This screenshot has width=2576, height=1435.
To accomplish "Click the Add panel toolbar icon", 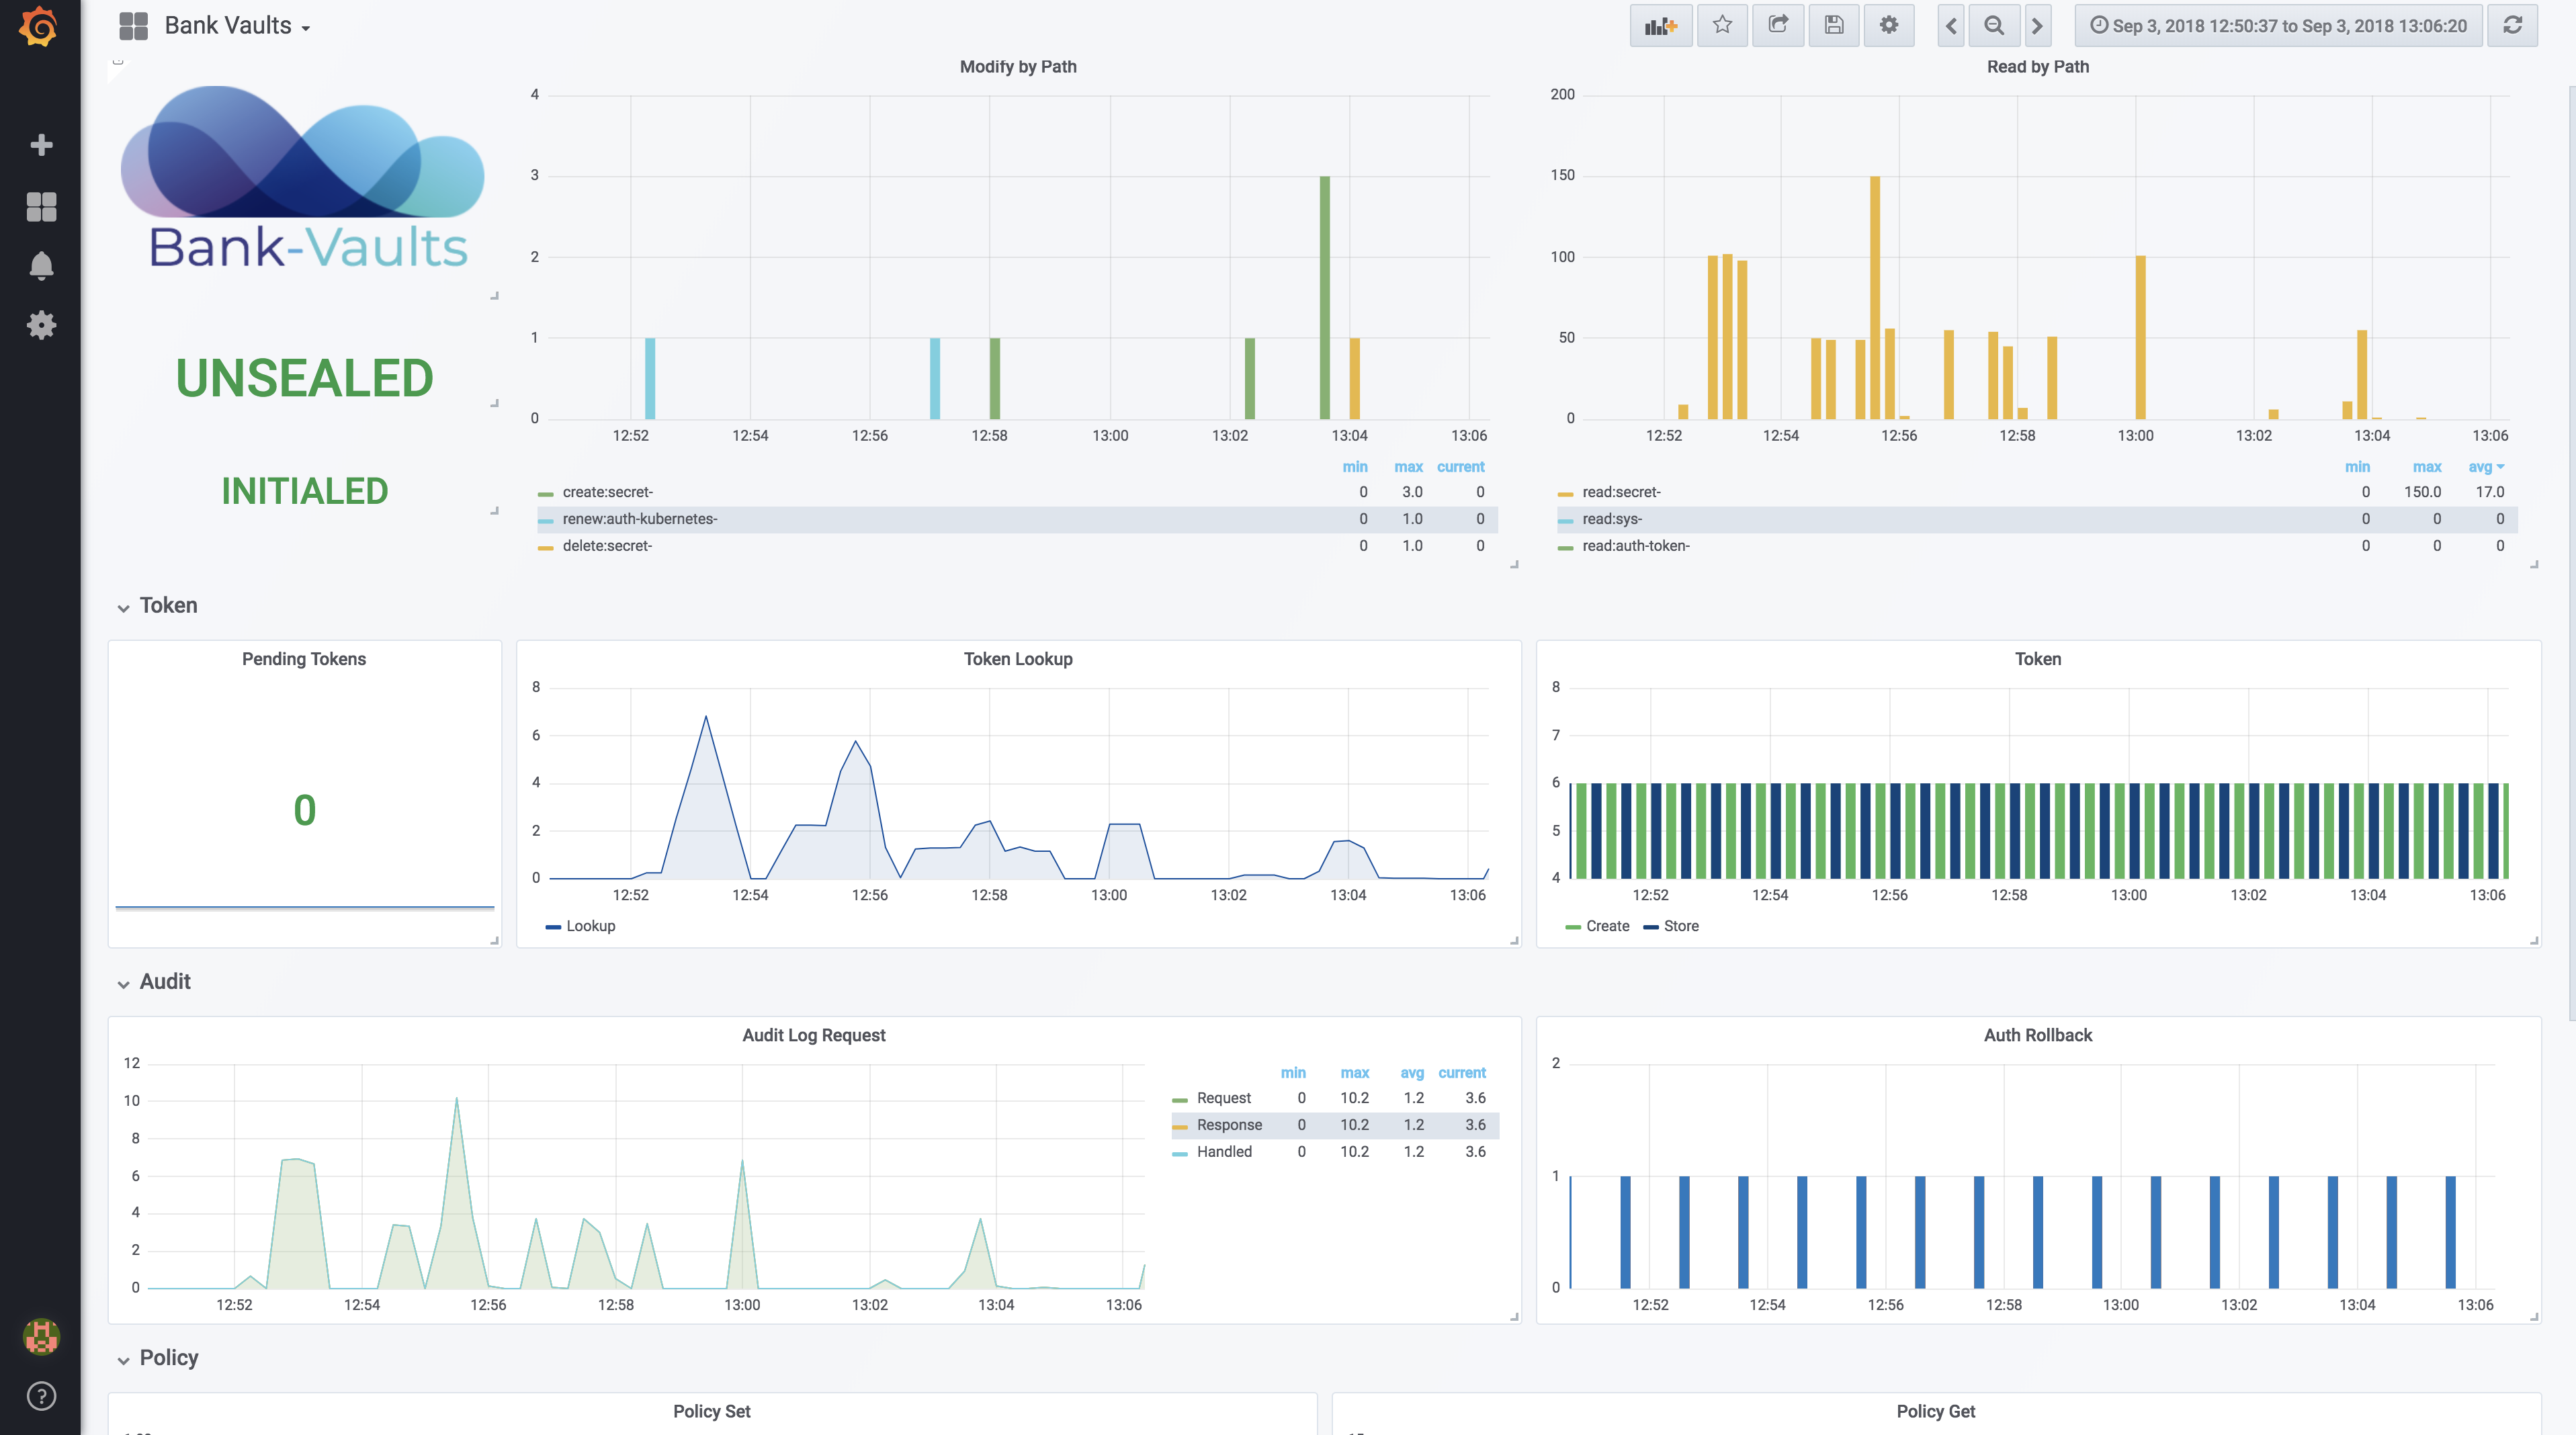I will (1660, 26).
